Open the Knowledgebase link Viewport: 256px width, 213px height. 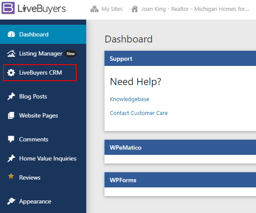[x=129, y=99]
